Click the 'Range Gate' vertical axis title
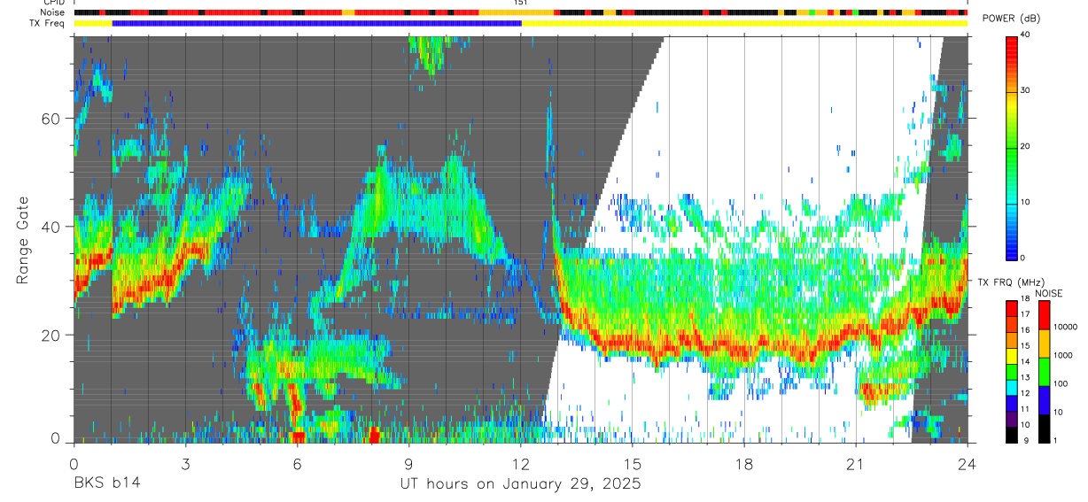 [22, 239]
